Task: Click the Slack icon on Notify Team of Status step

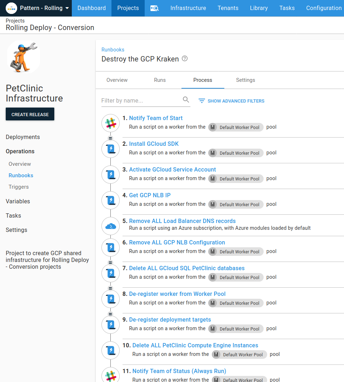Action: pyautogui.click(x=110, y=374)
